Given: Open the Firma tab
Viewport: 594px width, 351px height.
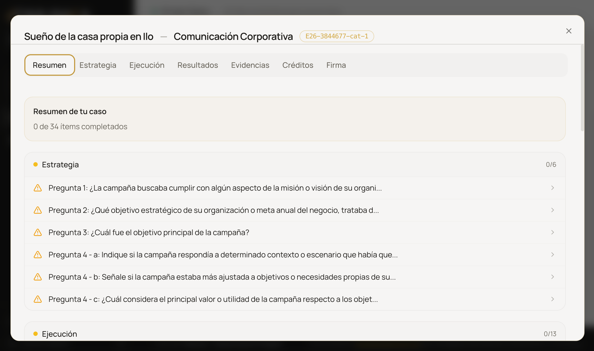Looking at the screenshot, I should click(x=336, y=65).
